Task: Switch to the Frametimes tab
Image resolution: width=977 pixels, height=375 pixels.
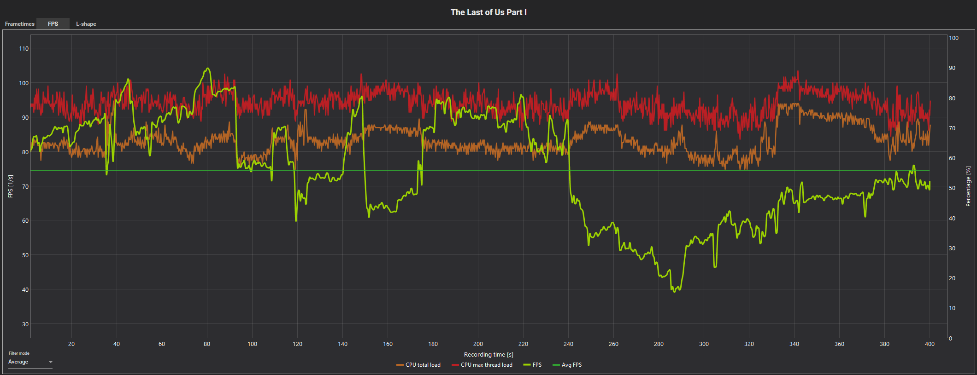Action: tap(20, 24)
